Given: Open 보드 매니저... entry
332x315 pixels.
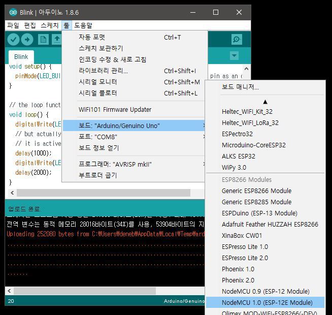Looking at the screenshot, I should tap(265, 87).
